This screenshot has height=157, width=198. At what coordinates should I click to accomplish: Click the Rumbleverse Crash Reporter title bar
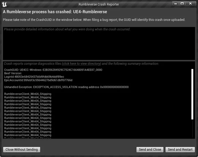coord(99,4)
